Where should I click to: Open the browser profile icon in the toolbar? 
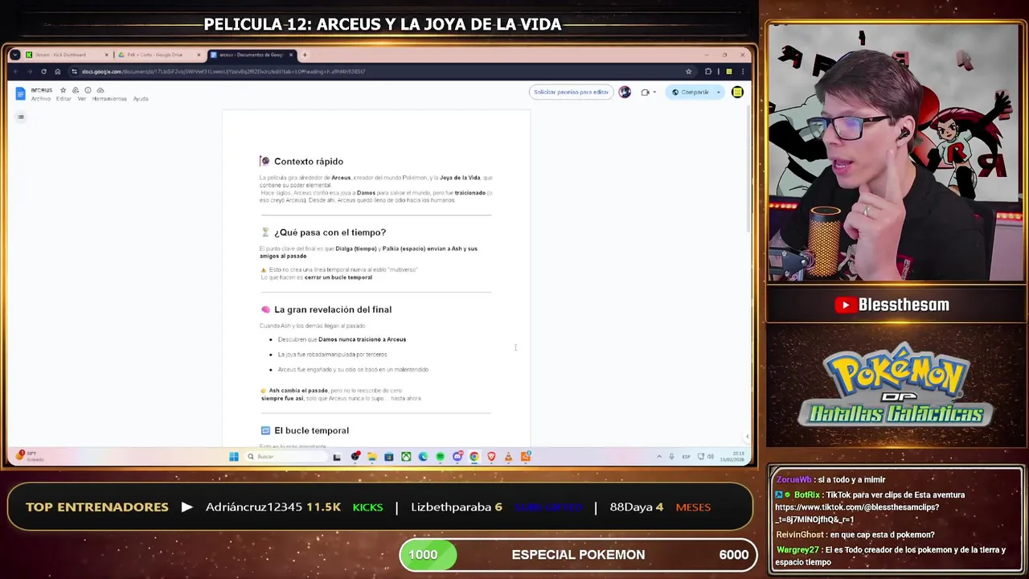729,72
